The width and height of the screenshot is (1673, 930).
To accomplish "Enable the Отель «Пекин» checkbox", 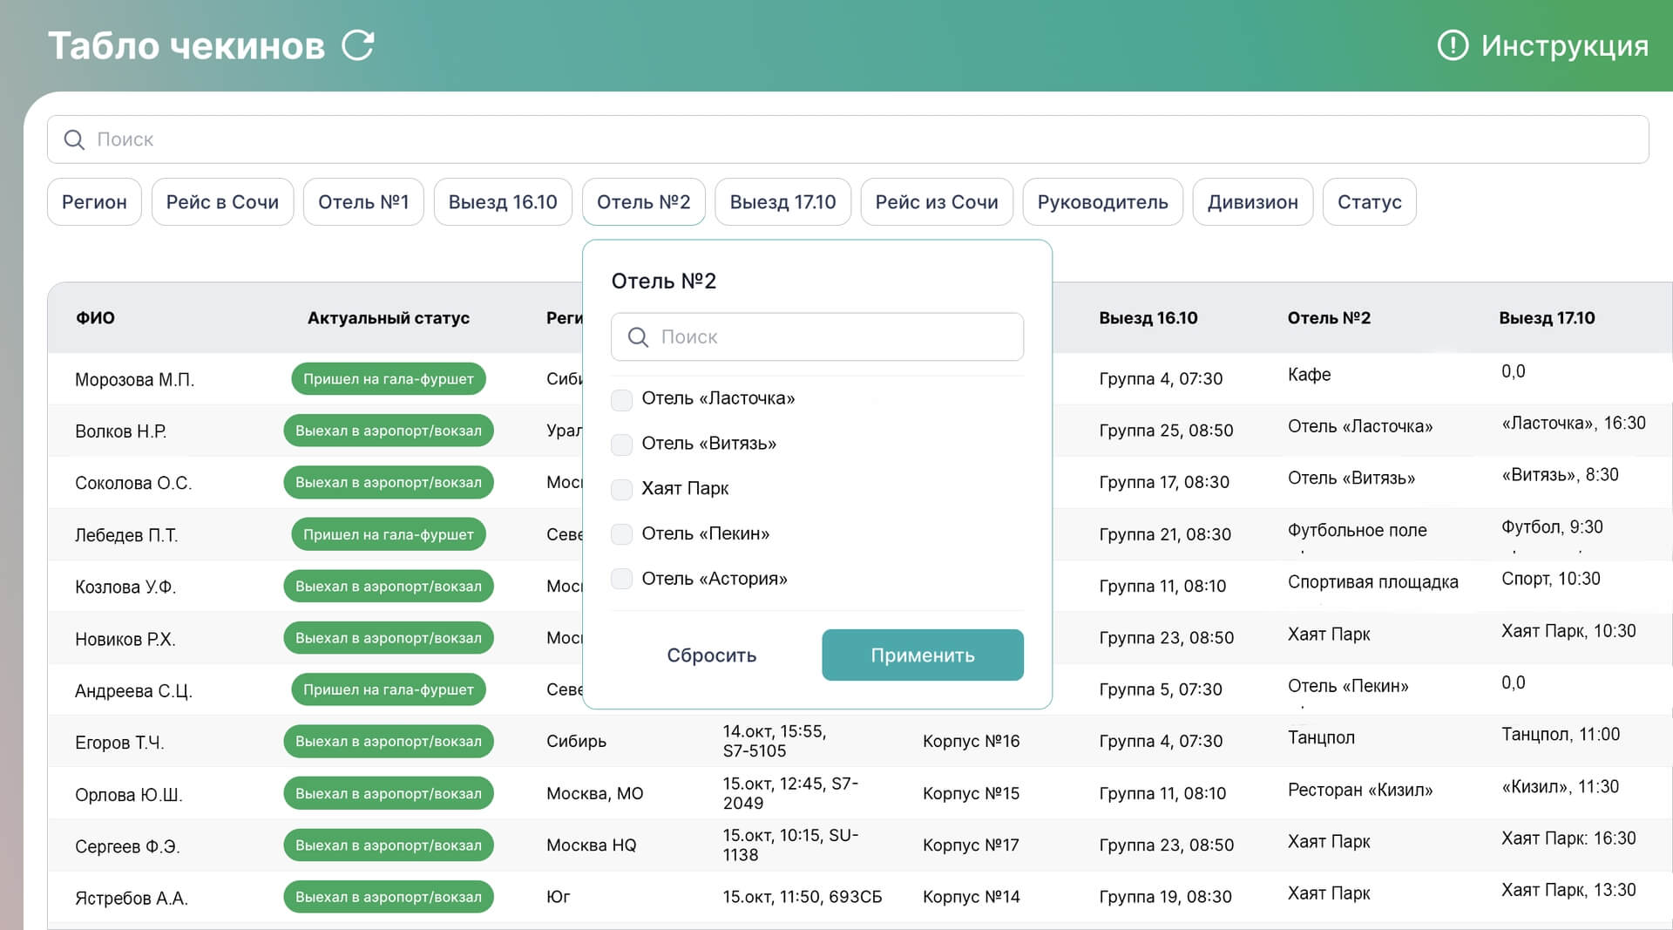I will pos(621,534).
